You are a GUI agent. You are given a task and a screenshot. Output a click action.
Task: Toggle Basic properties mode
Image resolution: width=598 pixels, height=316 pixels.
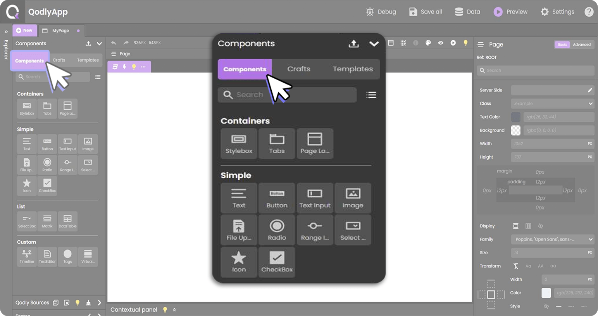(x=562, y=45)
